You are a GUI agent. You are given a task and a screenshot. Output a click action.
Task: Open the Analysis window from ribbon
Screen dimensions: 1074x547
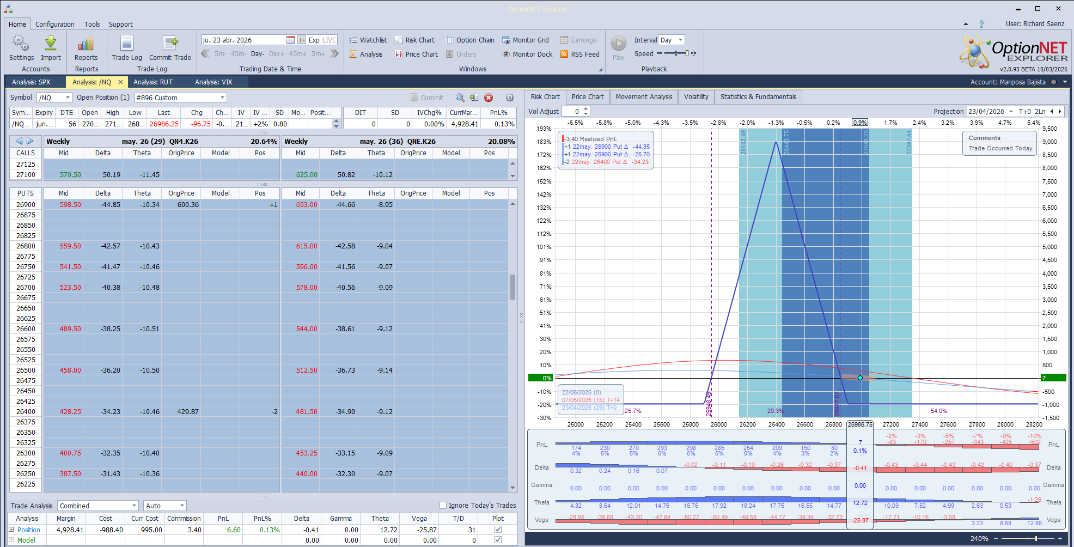366,54
